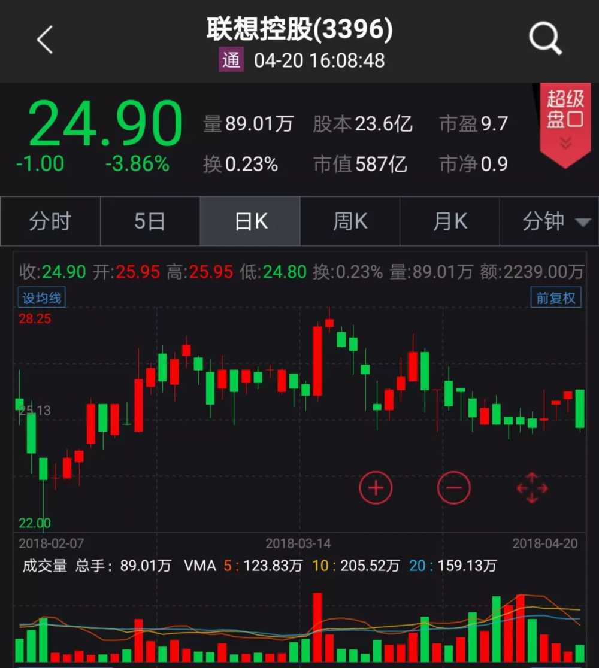Zoom out chart with minus icon
Screen dimensions: 599x668
coord(453,488)
